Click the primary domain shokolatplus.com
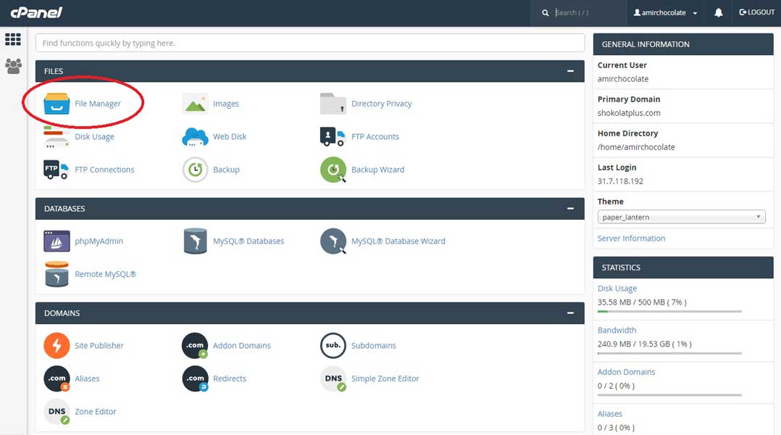The height and width of the screenshot is (435, 781). 629,113
